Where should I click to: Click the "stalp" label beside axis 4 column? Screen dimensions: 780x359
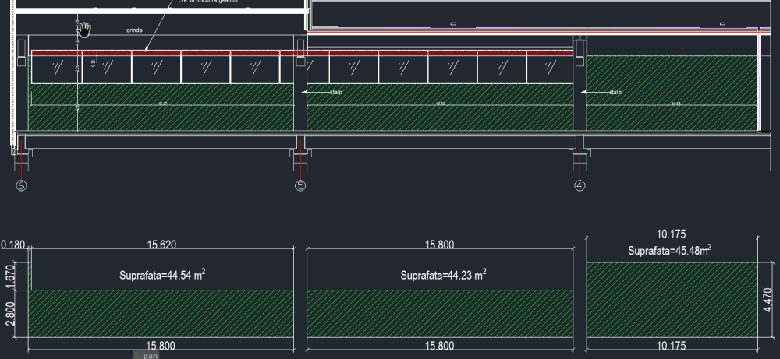615,93
